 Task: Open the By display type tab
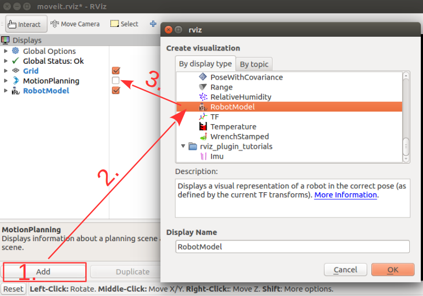(205, 64)
